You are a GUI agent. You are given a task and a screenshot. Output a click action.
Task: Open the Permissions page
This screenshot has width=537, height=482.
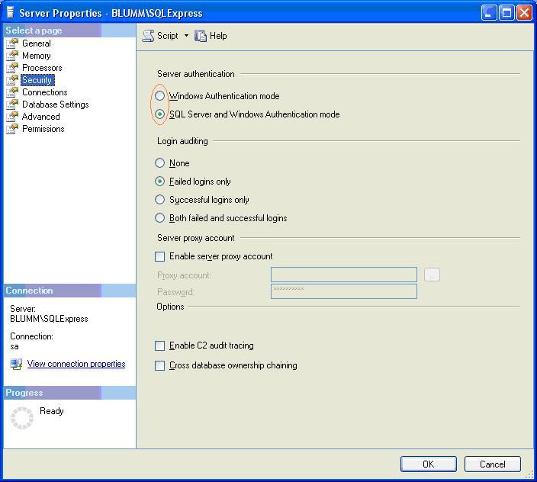tap(43, 129)
